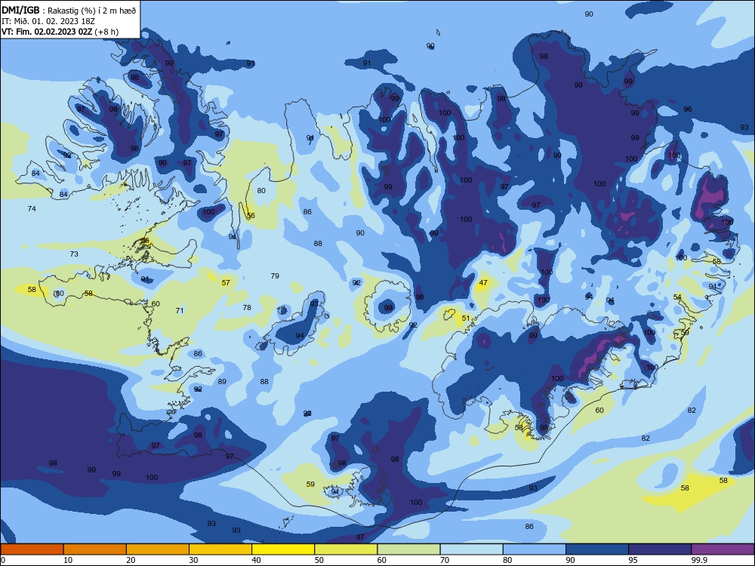Image resolution: width=755 pixels, height=566 pixels.
Task: Click the humidity value 89 on map
Action: point(222,382)
